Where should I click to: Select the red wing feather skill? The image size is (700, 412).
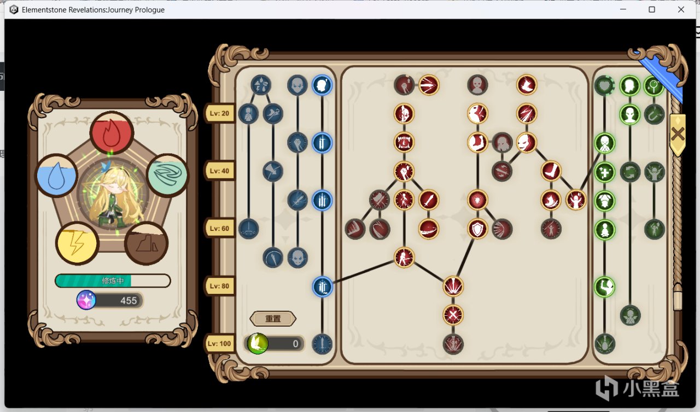[551, 200]
